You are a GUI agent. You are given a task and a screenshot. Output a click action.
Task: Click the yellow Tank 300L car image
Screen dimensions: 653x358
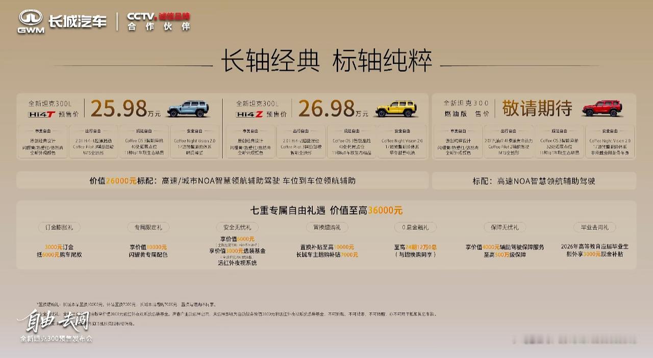point(396,108)
